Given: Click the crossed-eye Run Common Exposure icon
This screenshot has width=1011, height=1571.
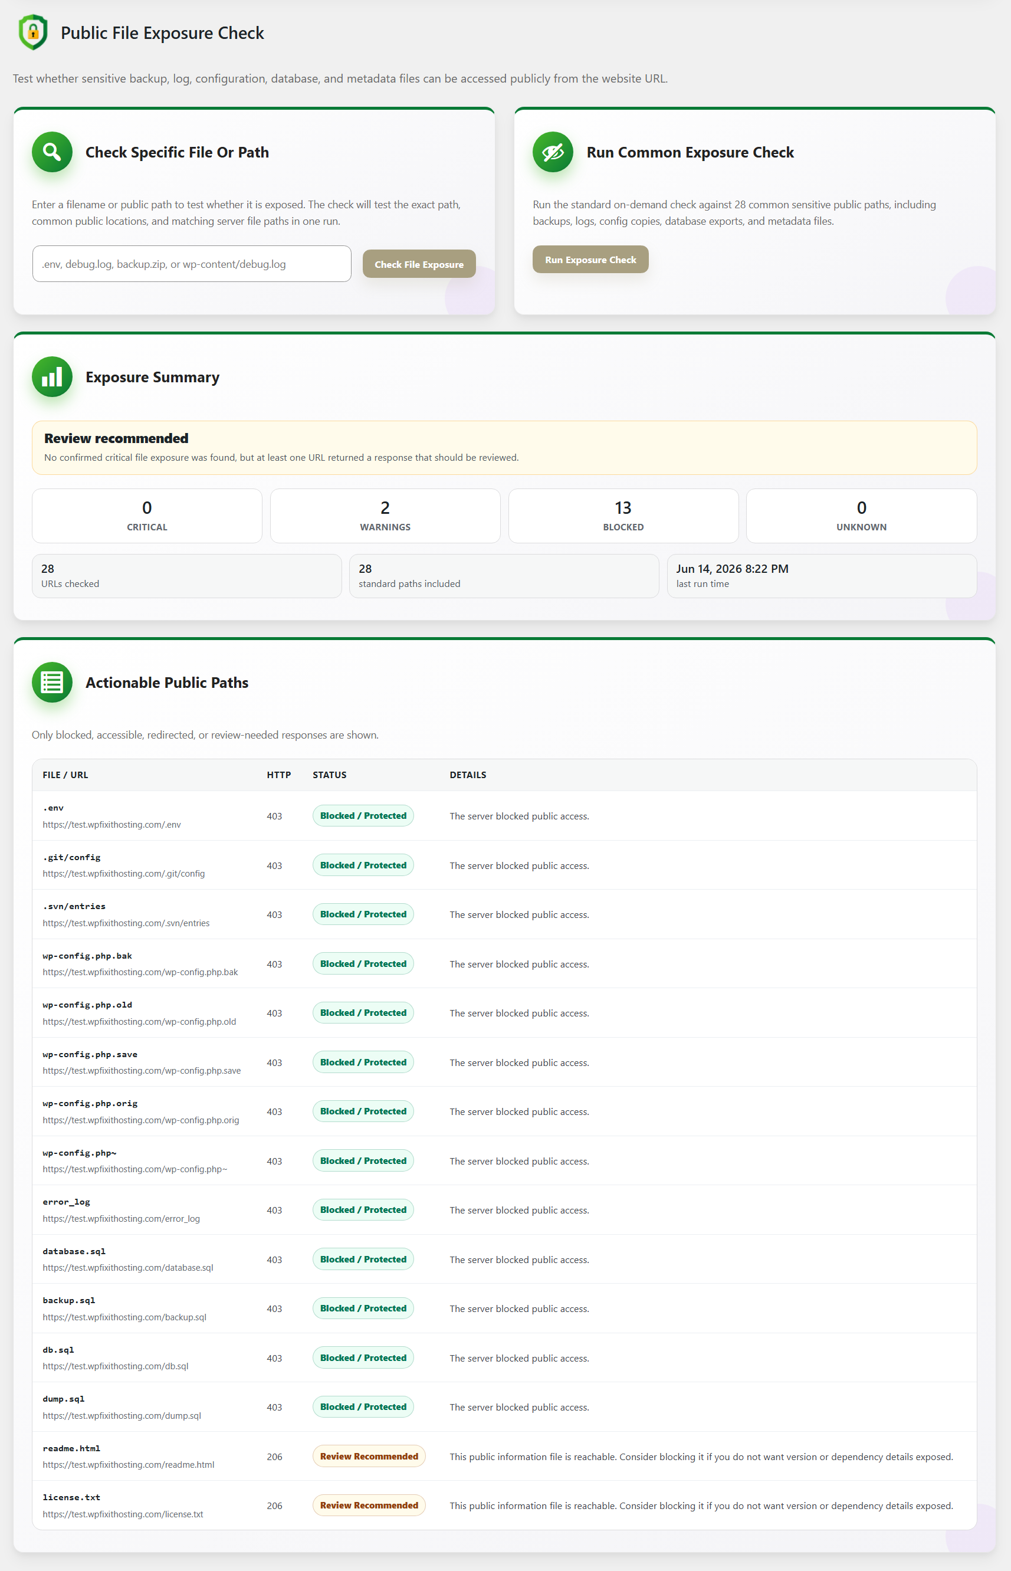Looking at the screenshot, I should point(553,152).
